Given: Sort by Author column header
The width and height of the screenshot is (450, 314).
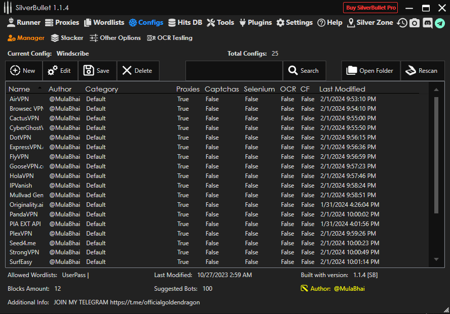Looking at the screenshot, I should [x=60, y=89].
